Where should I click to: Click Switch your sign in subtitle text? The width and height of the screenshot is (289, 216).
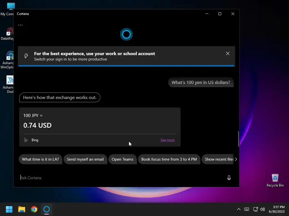point(70,59)
